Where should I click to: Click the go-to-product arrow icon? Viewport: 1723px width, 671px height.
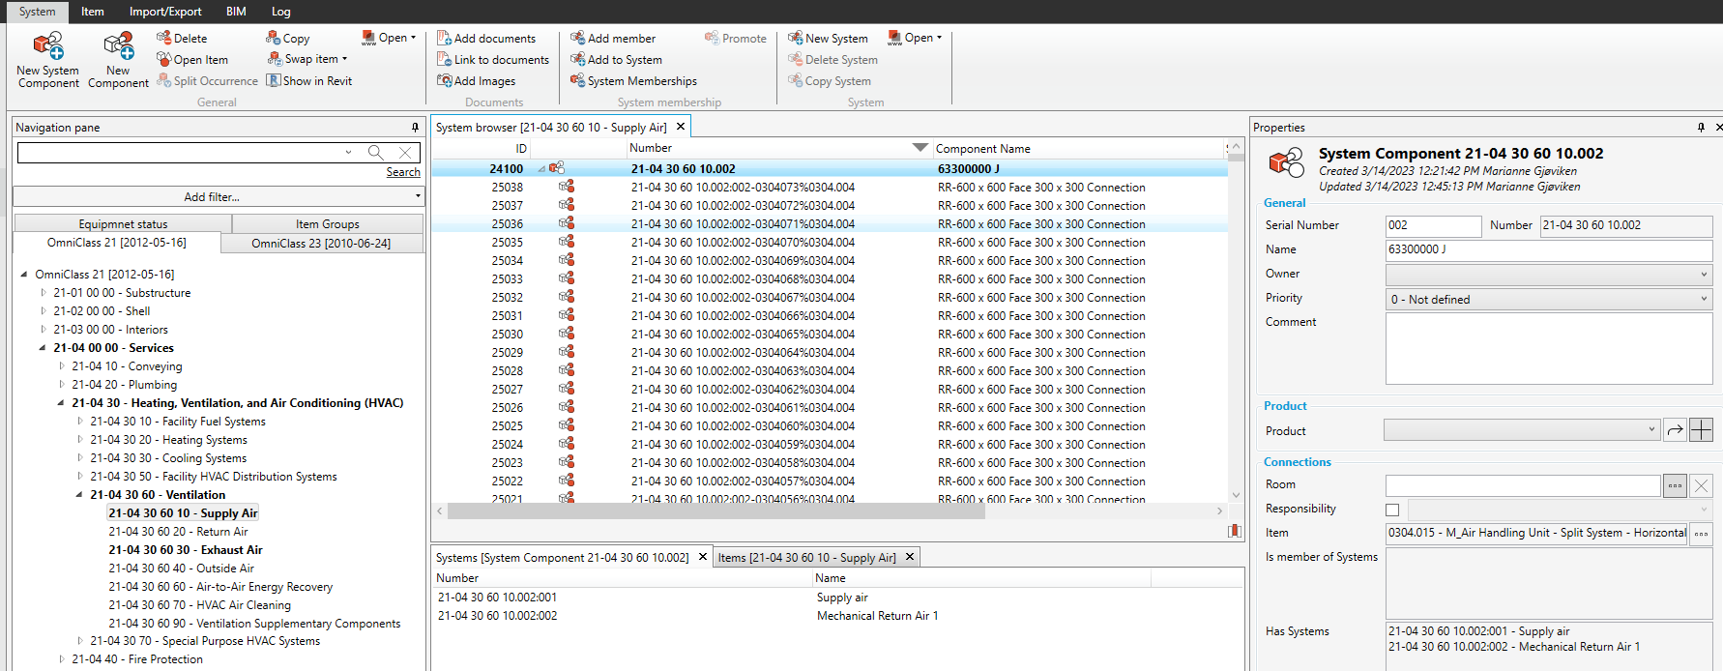click(1675, 430)
